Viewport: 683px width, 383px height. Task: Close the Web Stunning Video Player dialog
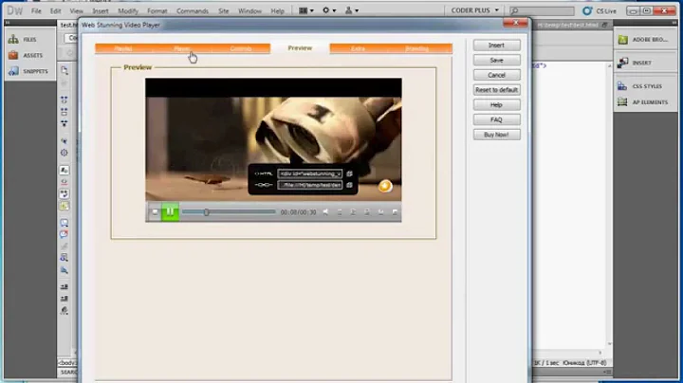tap(516, 23)
